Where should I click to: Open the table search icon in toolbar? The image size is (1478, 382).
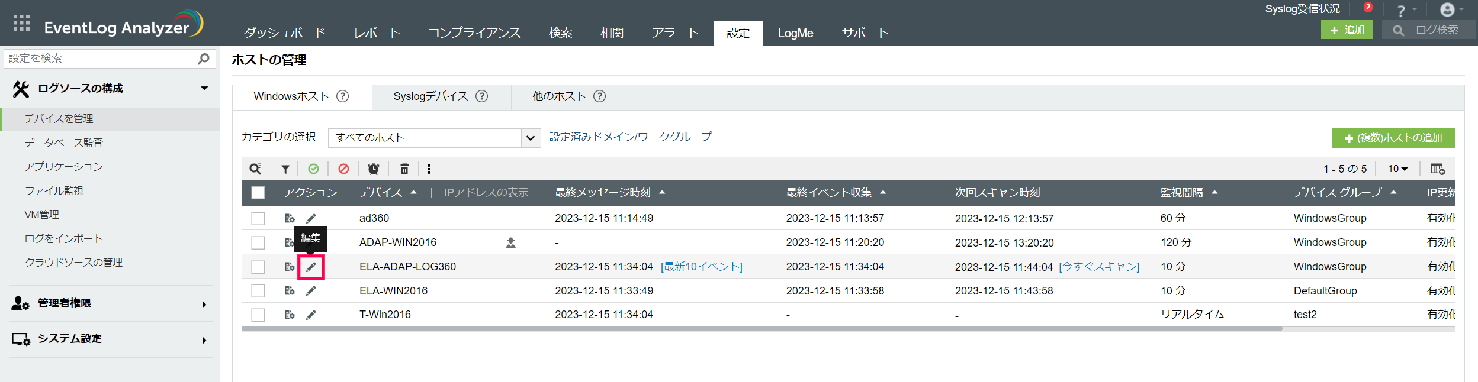[x=255, y=169]
